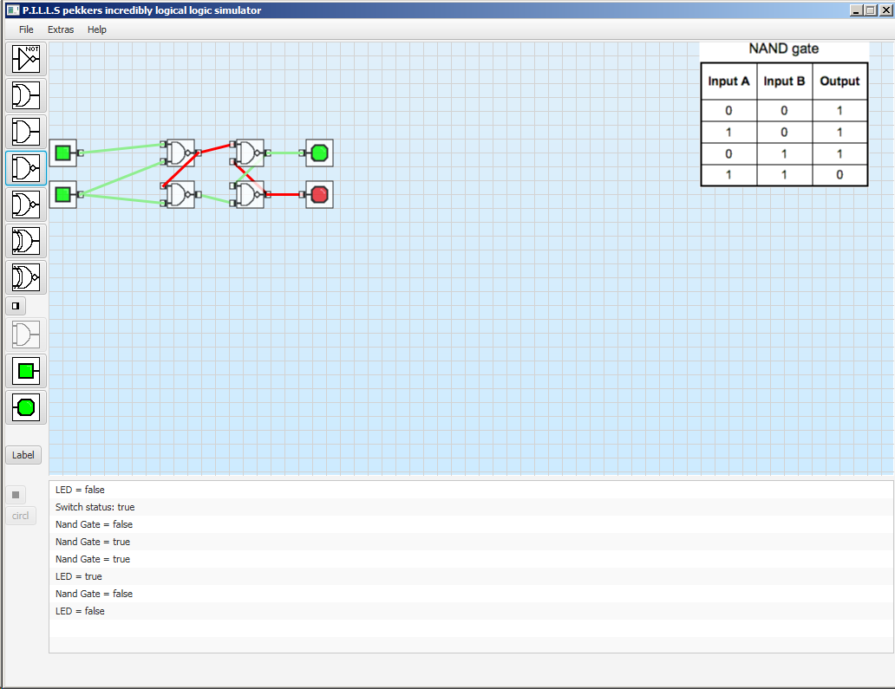
Task: Open the Help menu
Action: [97, 29]
